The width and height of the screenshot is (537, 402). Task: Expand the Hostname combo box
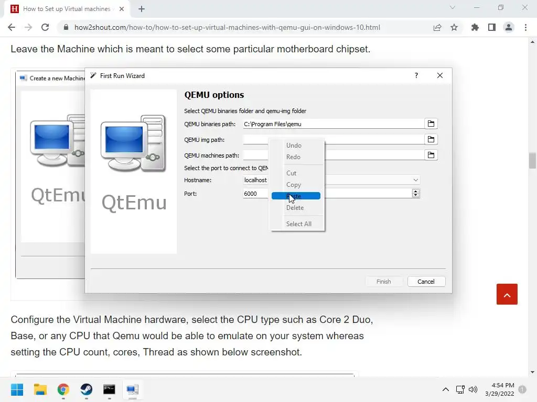pos(415,180)
